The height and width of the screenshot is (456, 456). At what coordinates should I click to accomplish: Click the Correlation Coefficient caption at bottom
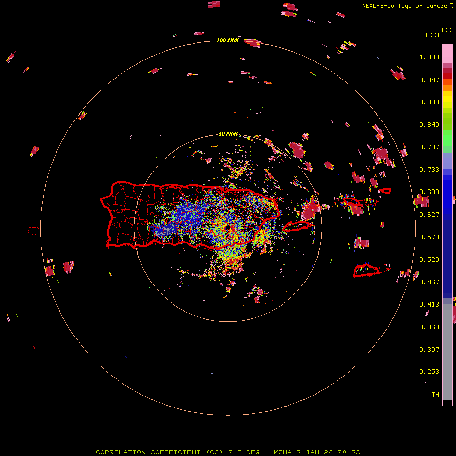[228, 452]
